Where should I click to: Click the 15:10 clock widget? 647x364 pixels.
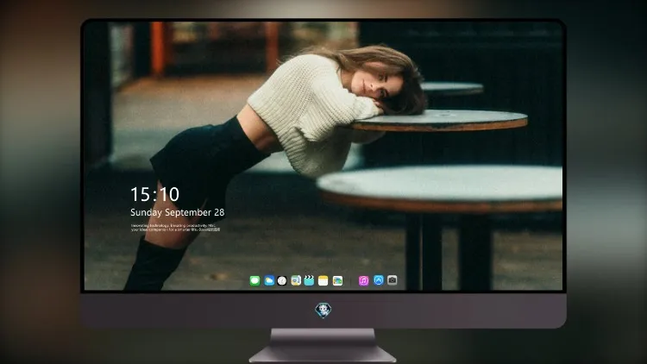point(154,194)
